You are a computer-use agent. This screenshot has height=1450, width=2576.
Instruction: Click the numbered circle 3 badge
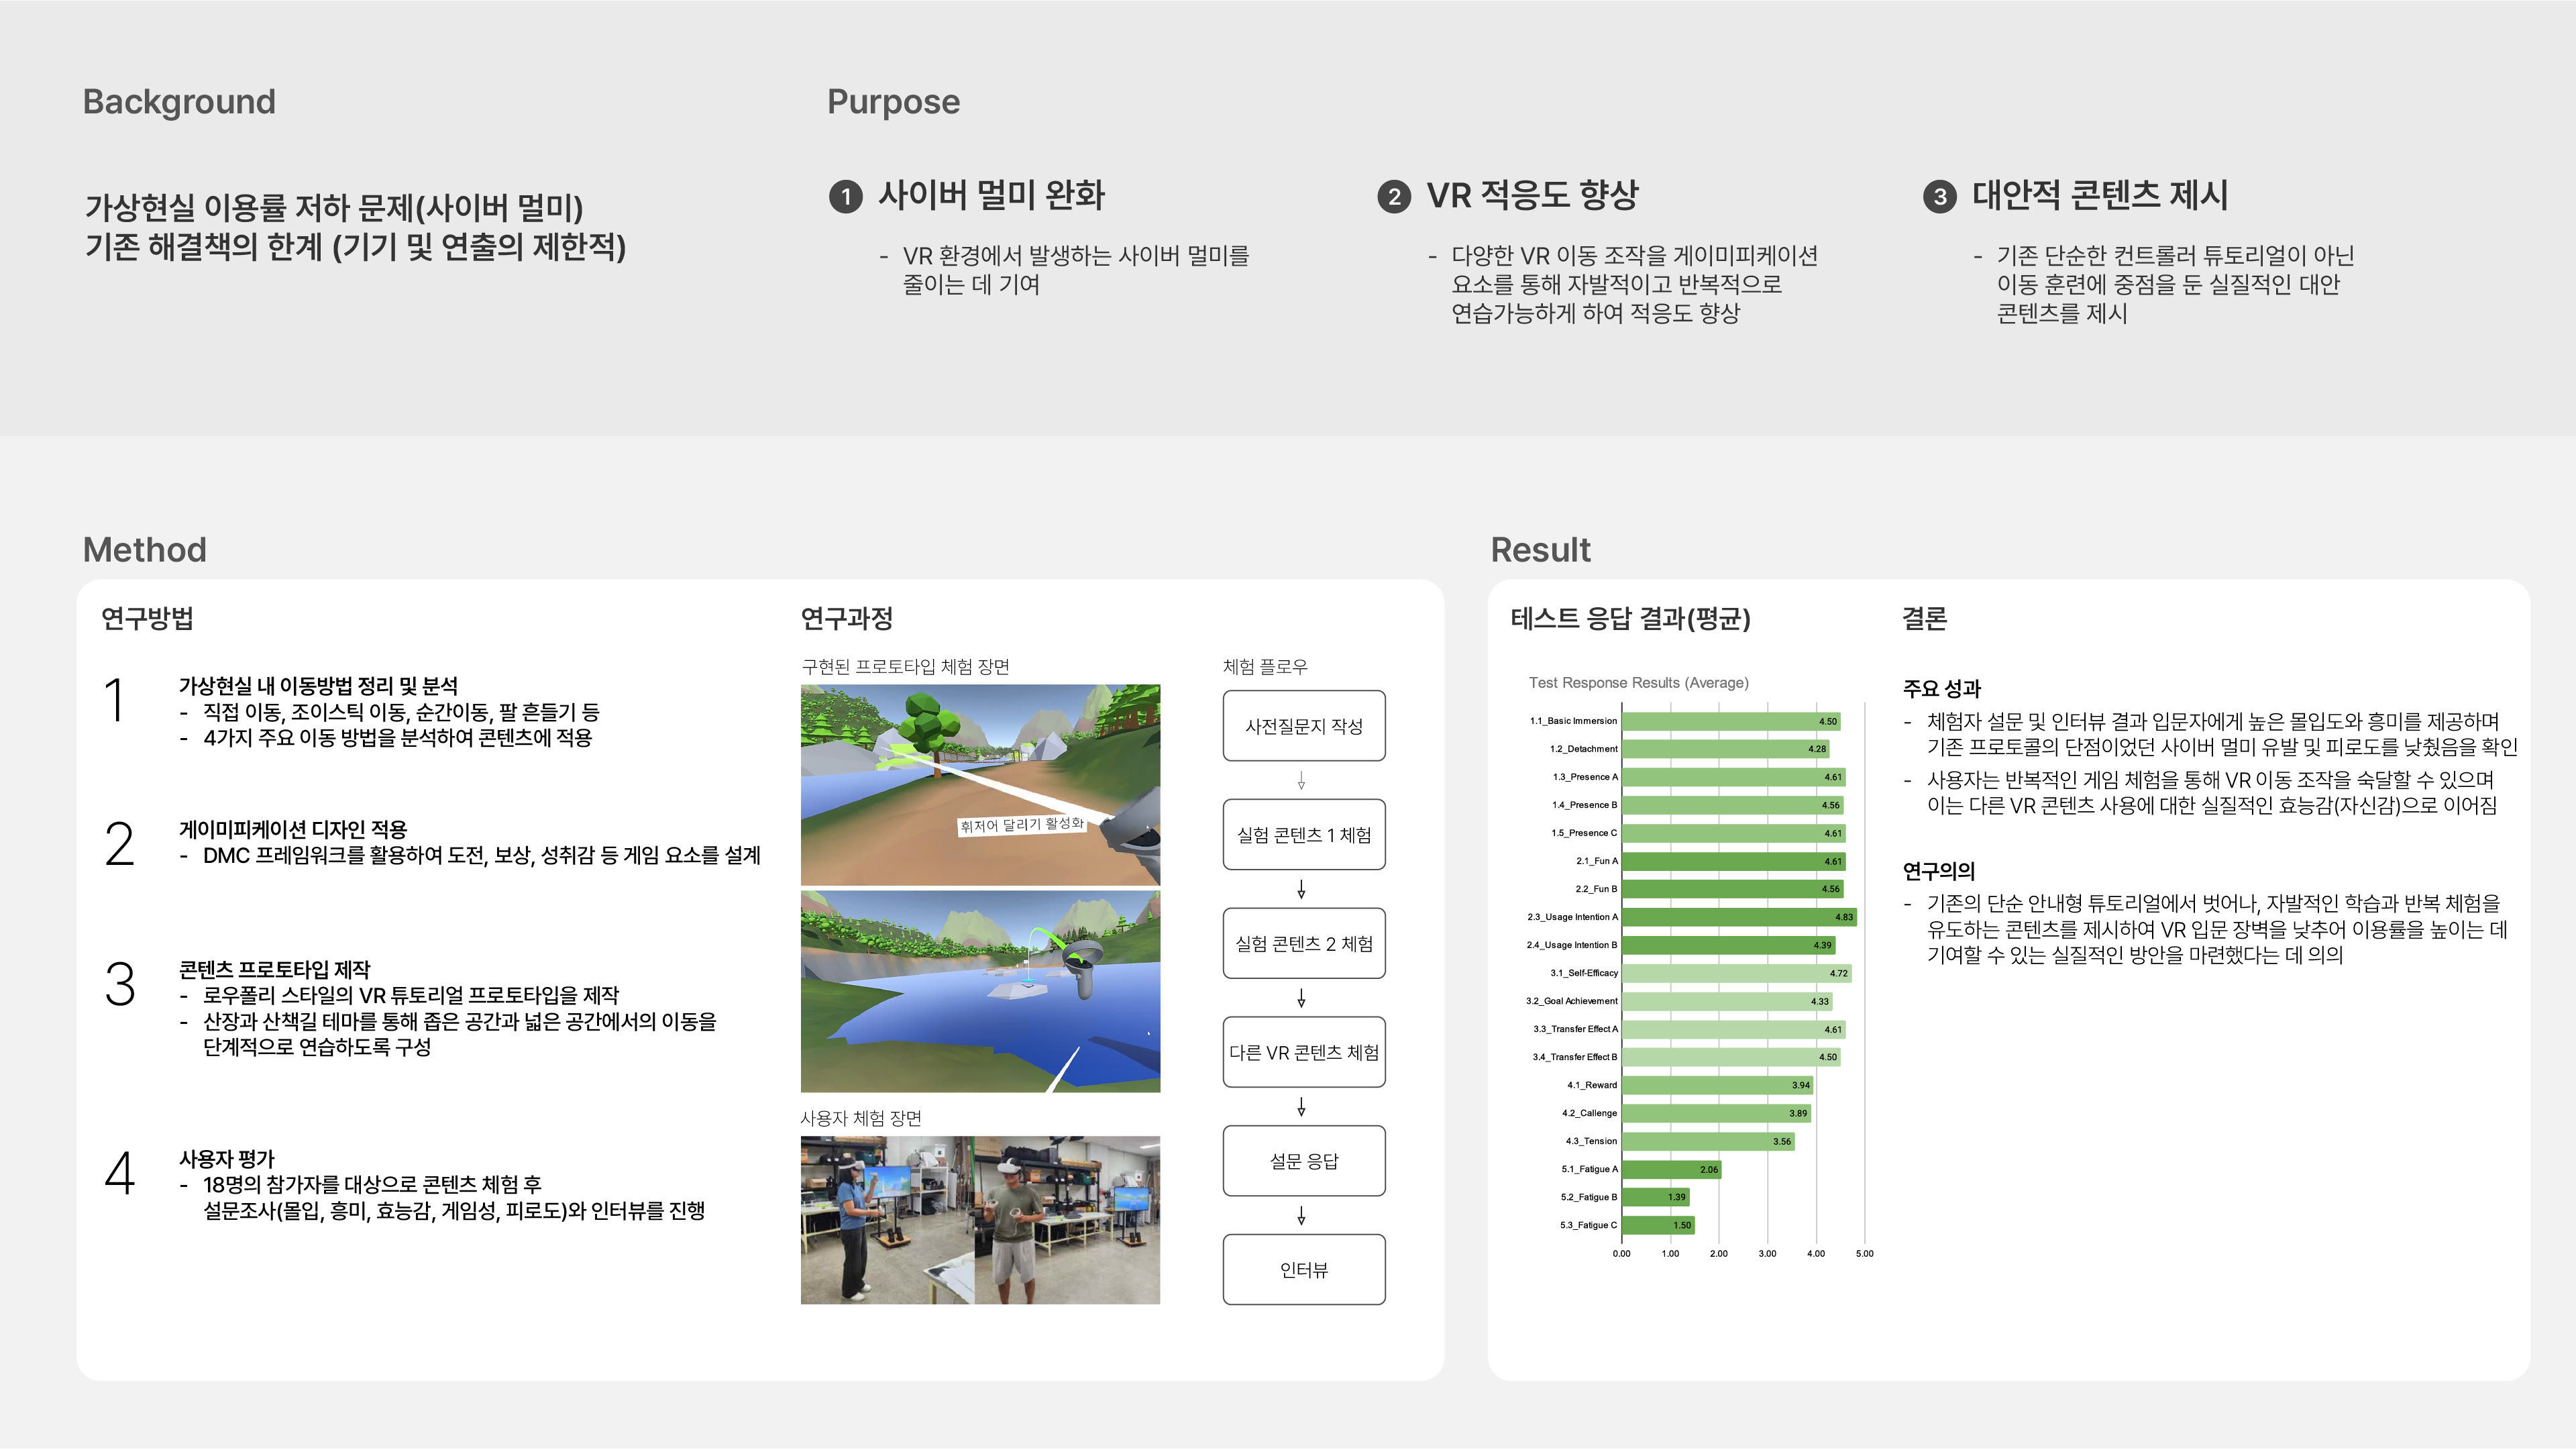(x=1939, y=196)
